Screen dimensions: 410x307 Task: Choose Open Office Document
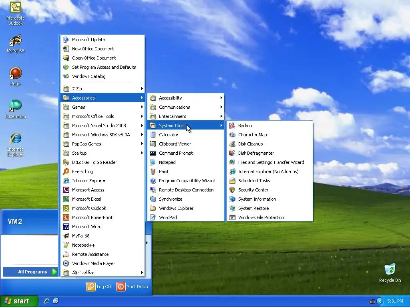pos(102,58)
